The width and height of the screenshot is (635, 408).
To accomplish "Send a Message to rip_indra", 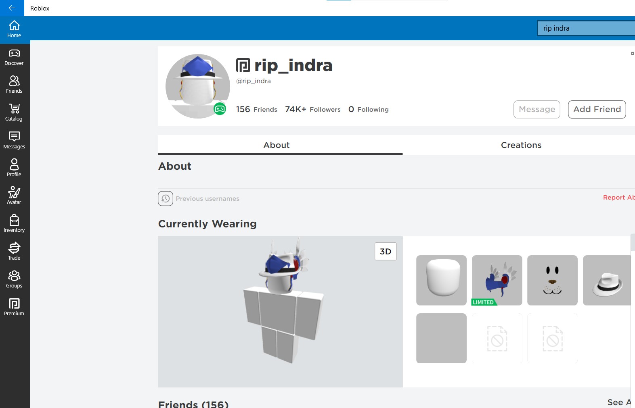I will click(537, 109).
